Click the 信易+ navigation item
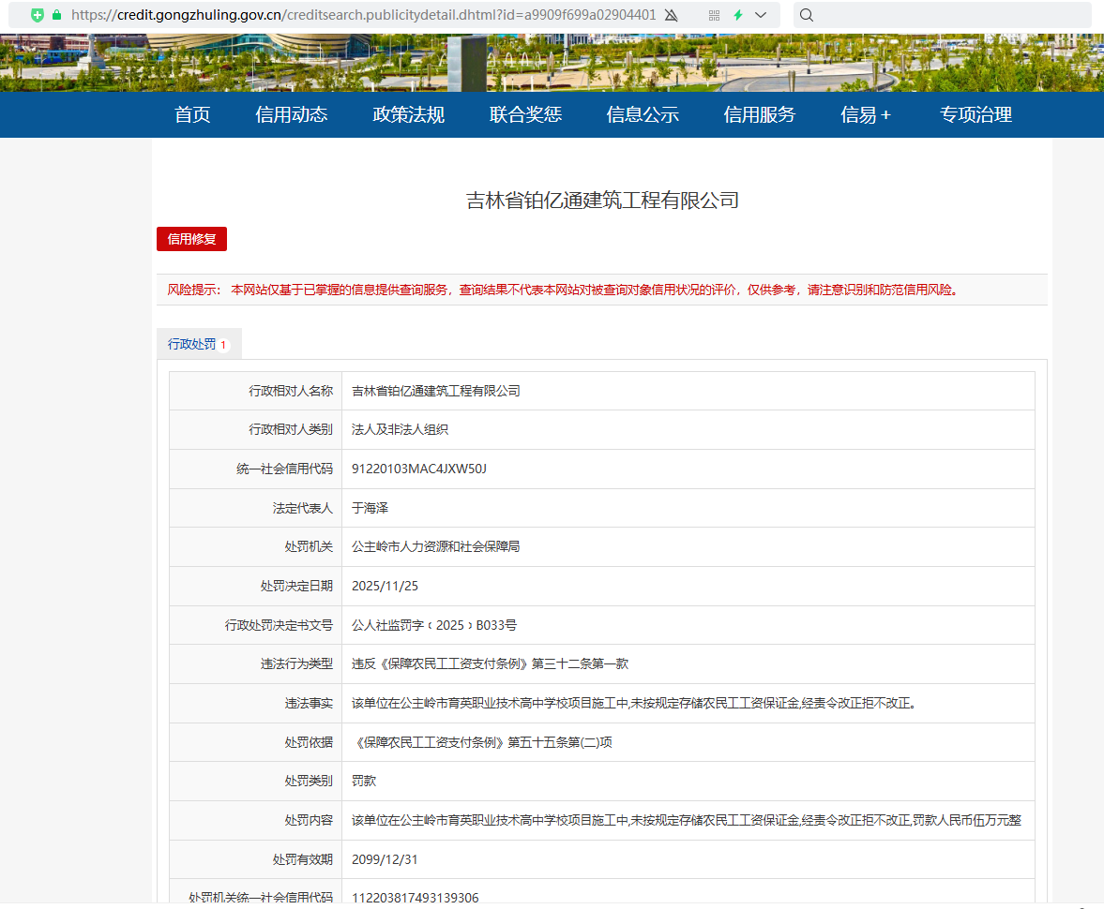Viewport: 1104px width, 909px height. click(x=866, y=114)
